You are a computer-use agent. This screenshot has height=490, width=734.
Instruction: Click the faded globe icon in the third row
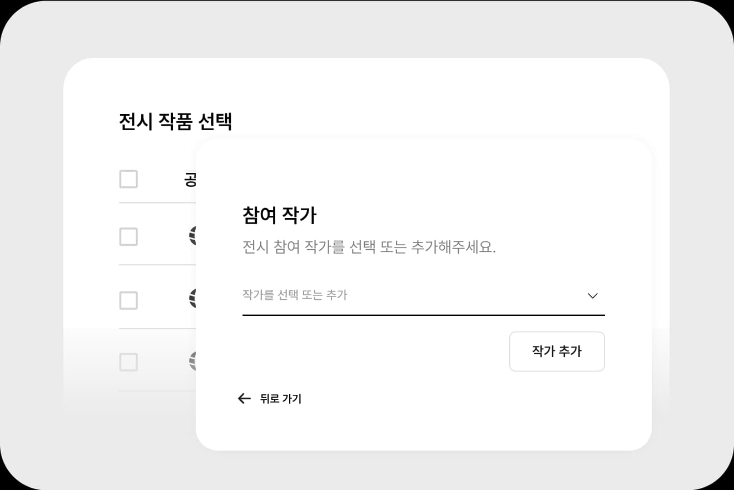(x=192, y=362)
